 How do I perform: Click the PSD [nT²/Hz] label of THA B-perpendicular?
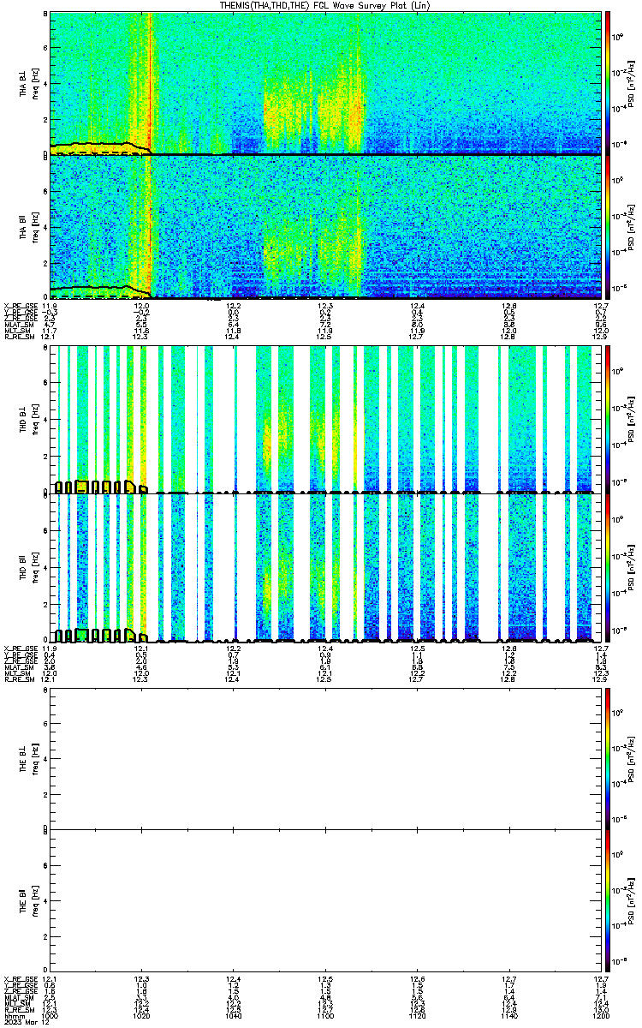coord(631,83)
